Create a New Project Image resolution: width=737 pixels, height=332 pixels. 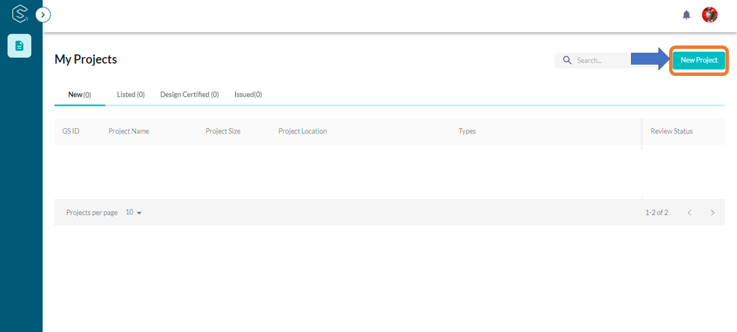pyautogui.click(x=699, y=60)
